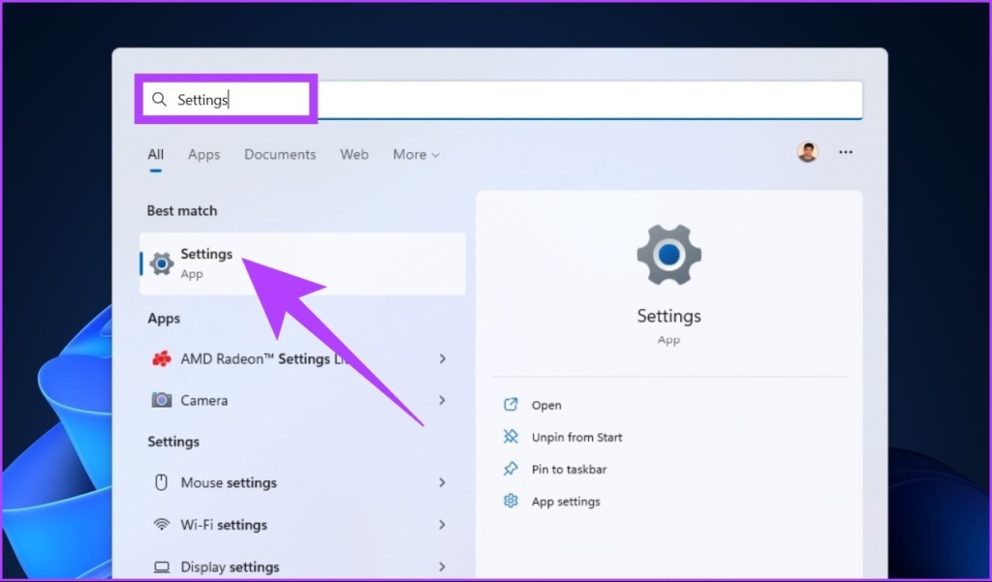This screenshot has width=992, height=582.
Task: Expand the Mouse settings chevron
Action: (x=442, y=482)
